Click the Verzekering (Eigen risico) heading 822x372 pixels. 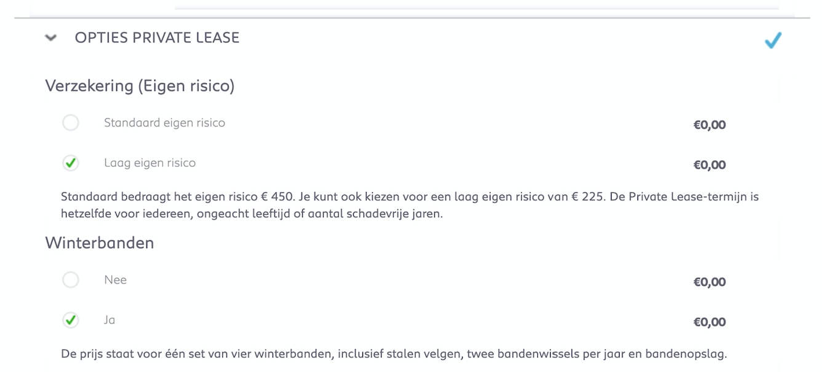point(140,86)
